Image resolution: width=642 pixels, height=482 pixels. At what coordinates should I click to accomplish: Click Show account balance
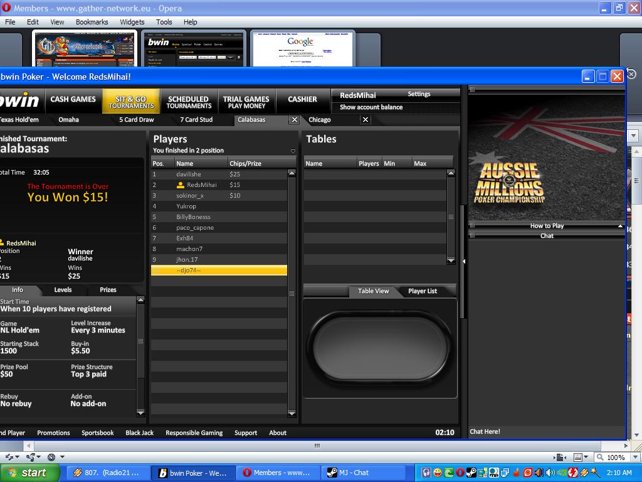coord(371,107)
